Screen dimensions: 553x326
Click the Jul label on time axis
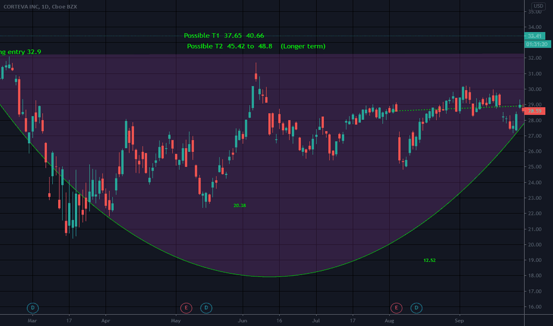pos(316,321)
